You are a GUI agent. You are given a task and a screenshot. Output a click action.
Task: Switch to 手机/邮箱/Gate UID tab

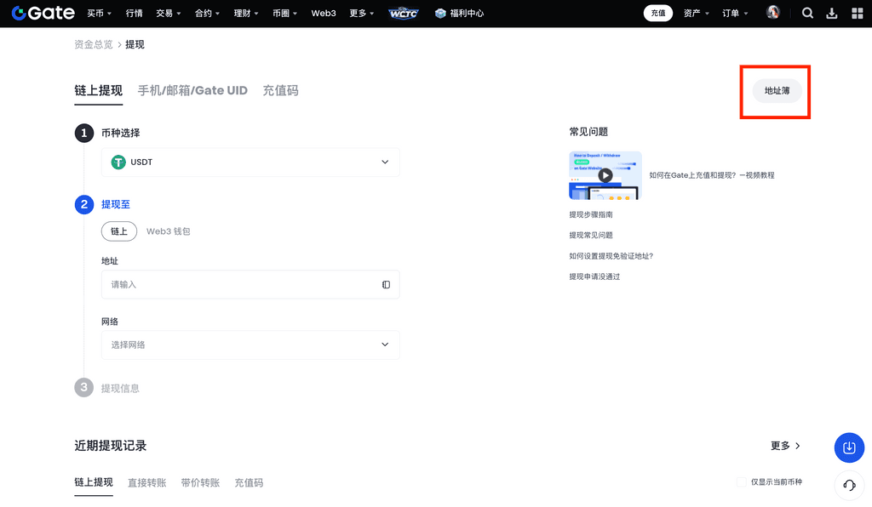[x=192, y=90]
